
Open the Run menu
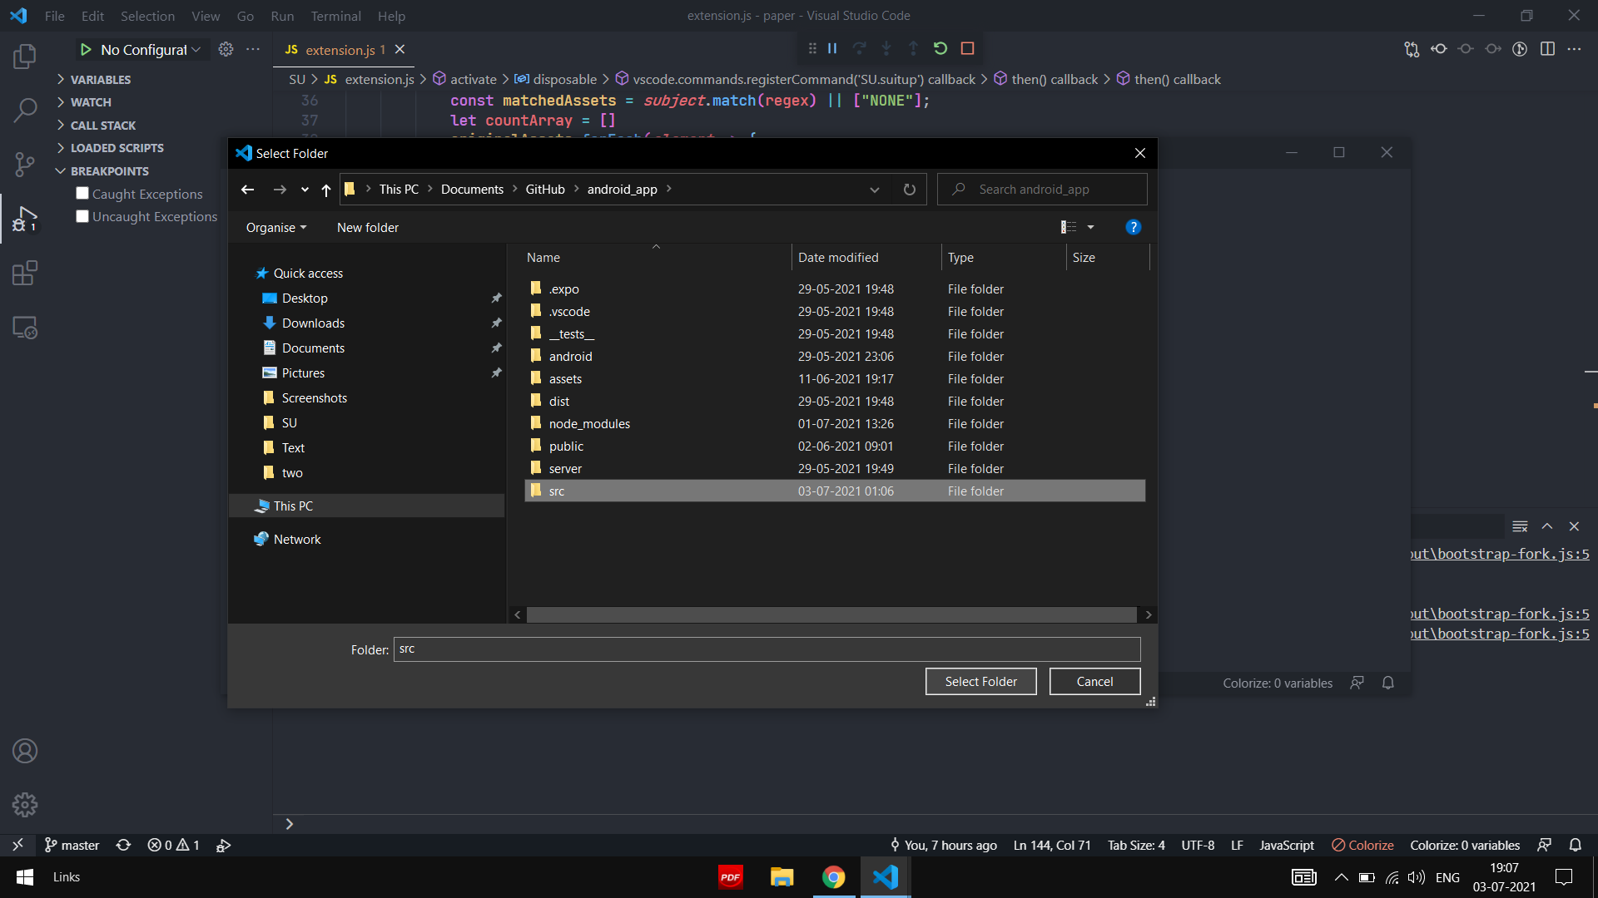tap(282, 16)
